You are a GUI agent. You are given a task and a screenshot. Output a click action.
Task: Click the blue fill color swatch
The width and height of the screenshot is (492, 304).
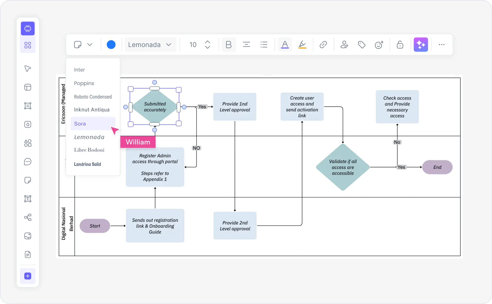(111, 44)
